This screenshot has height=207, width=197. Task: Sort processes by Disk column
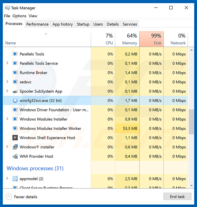pyautogui.click(x=152, y=39)
